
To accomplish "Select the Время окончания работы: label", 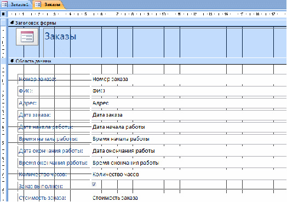I will pos(54,163).
